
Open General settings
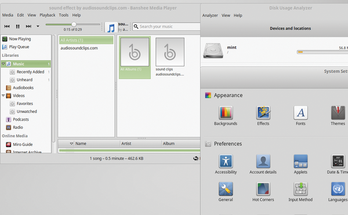point(226,192)
